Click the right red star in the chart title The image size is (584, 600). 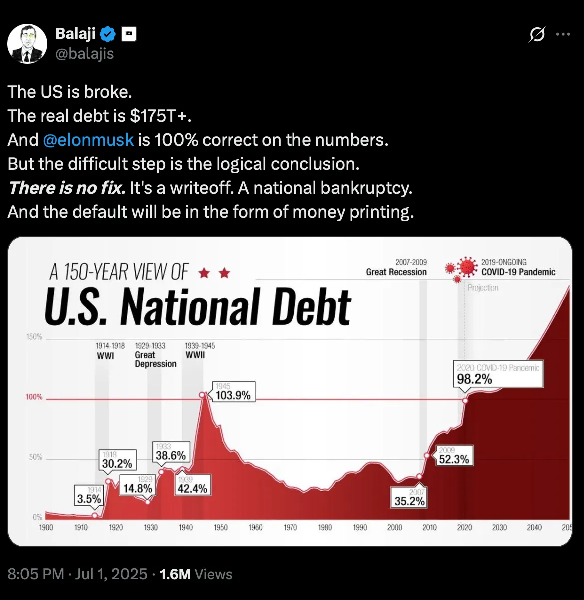point(223,273)
